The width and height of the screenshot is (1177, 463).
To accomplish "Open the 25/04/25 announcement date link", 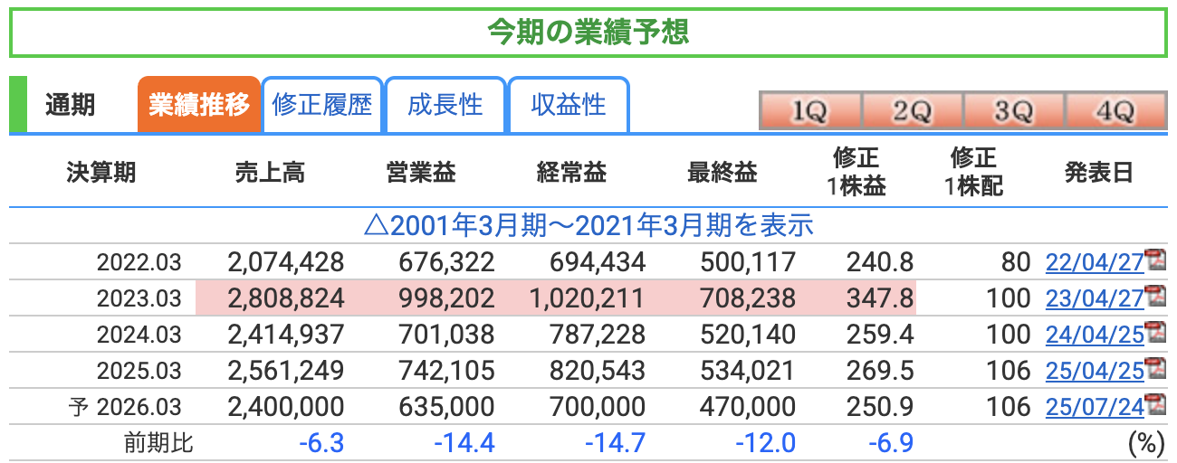I will click(x=1095, y=372).
